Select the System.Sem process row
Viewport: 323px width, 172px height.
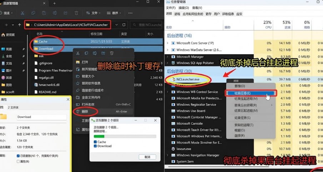pos(185,162)
